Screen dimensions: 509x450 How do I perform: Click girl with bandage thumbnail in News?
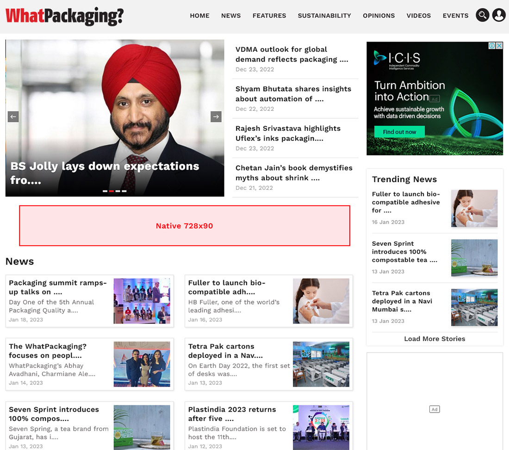tap(321, 301)
